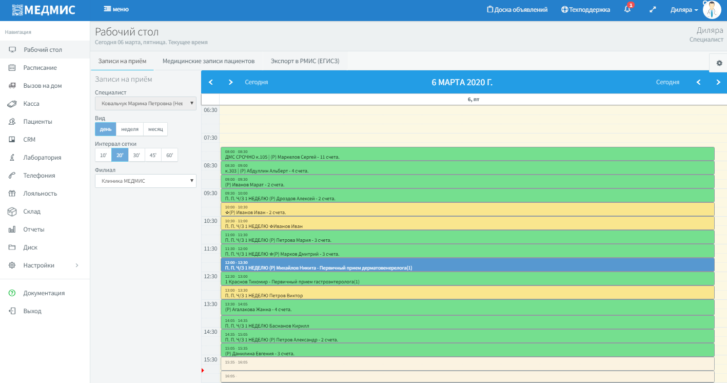
Task: Click the Отчеты bar chart icon
Action: point(12,229)
